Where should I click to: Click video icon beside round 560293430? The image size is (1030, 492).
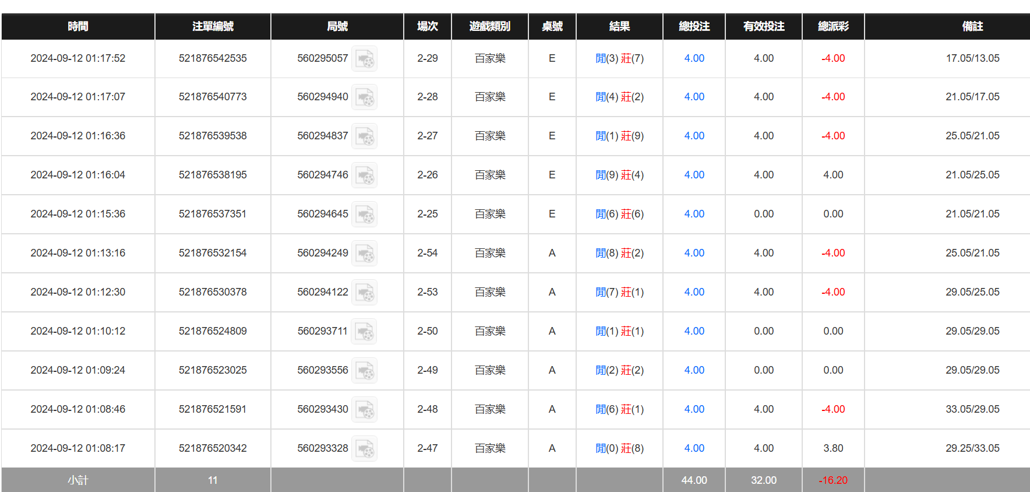[x=365, y=410]
